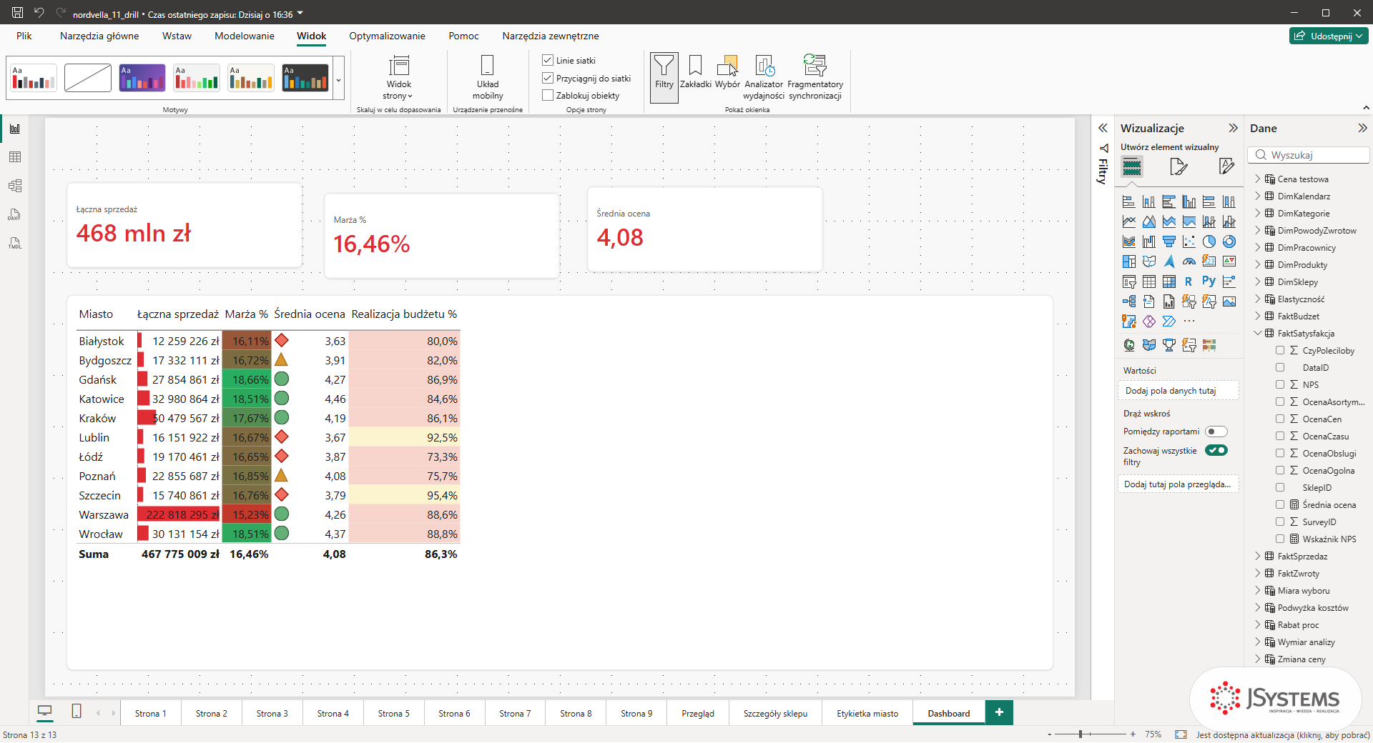Open the Performance analyzer (Analizator wydajności)
Image resolution: width=1373 pixels, height=743 pixels.
pos(764,77)
